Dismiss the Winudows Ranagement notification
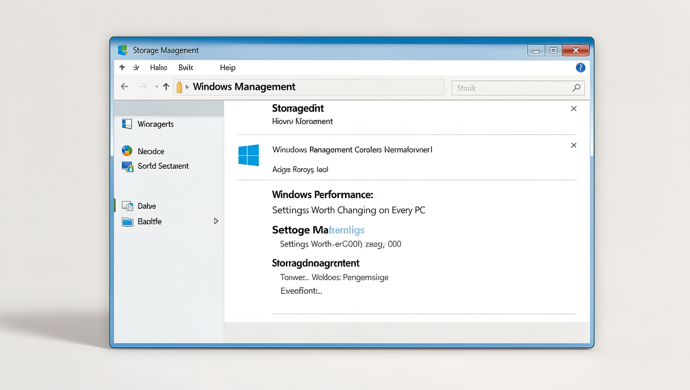 point(574,145)
